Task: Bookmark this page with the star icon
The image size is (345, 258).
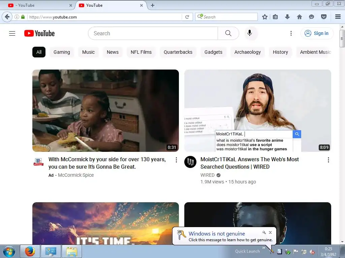Action: (265, 17)
